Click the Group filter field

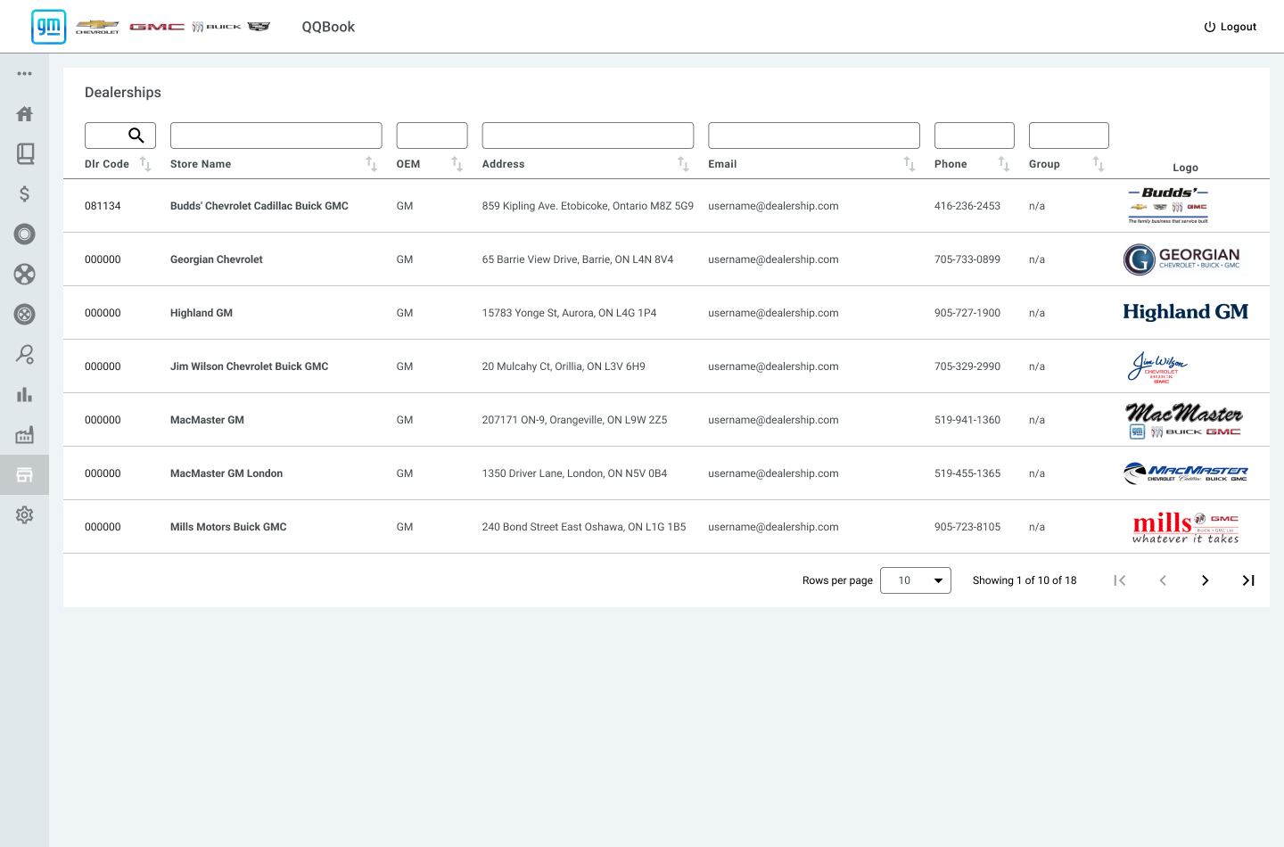tap(1069, 136)
